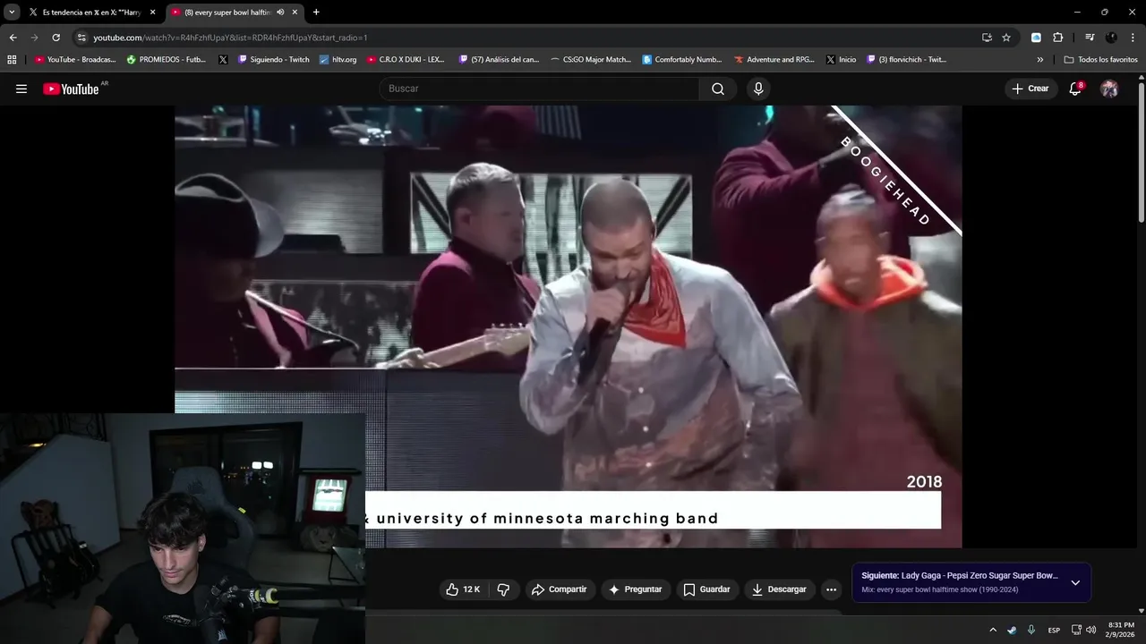Open Siguiendo - Twitch bookmark
Screen dimensions: 1146x644
click(x=274, y=60)
